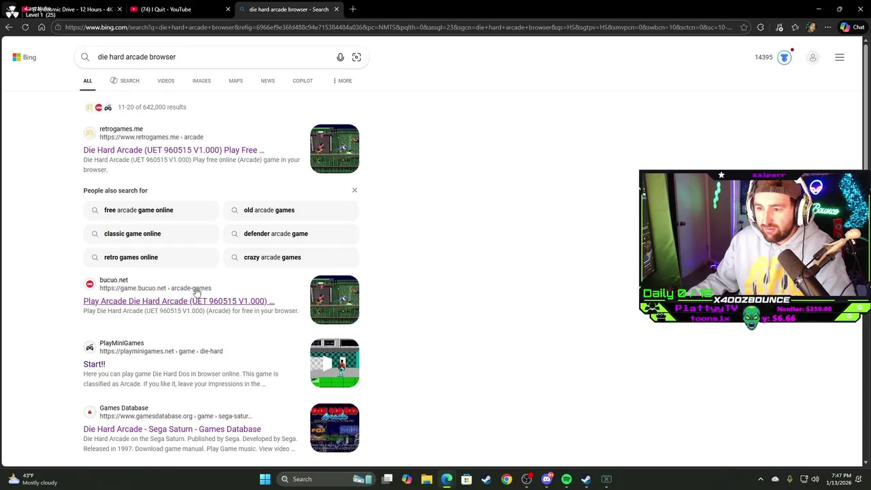Open weather widget showing 43°F

33,479
